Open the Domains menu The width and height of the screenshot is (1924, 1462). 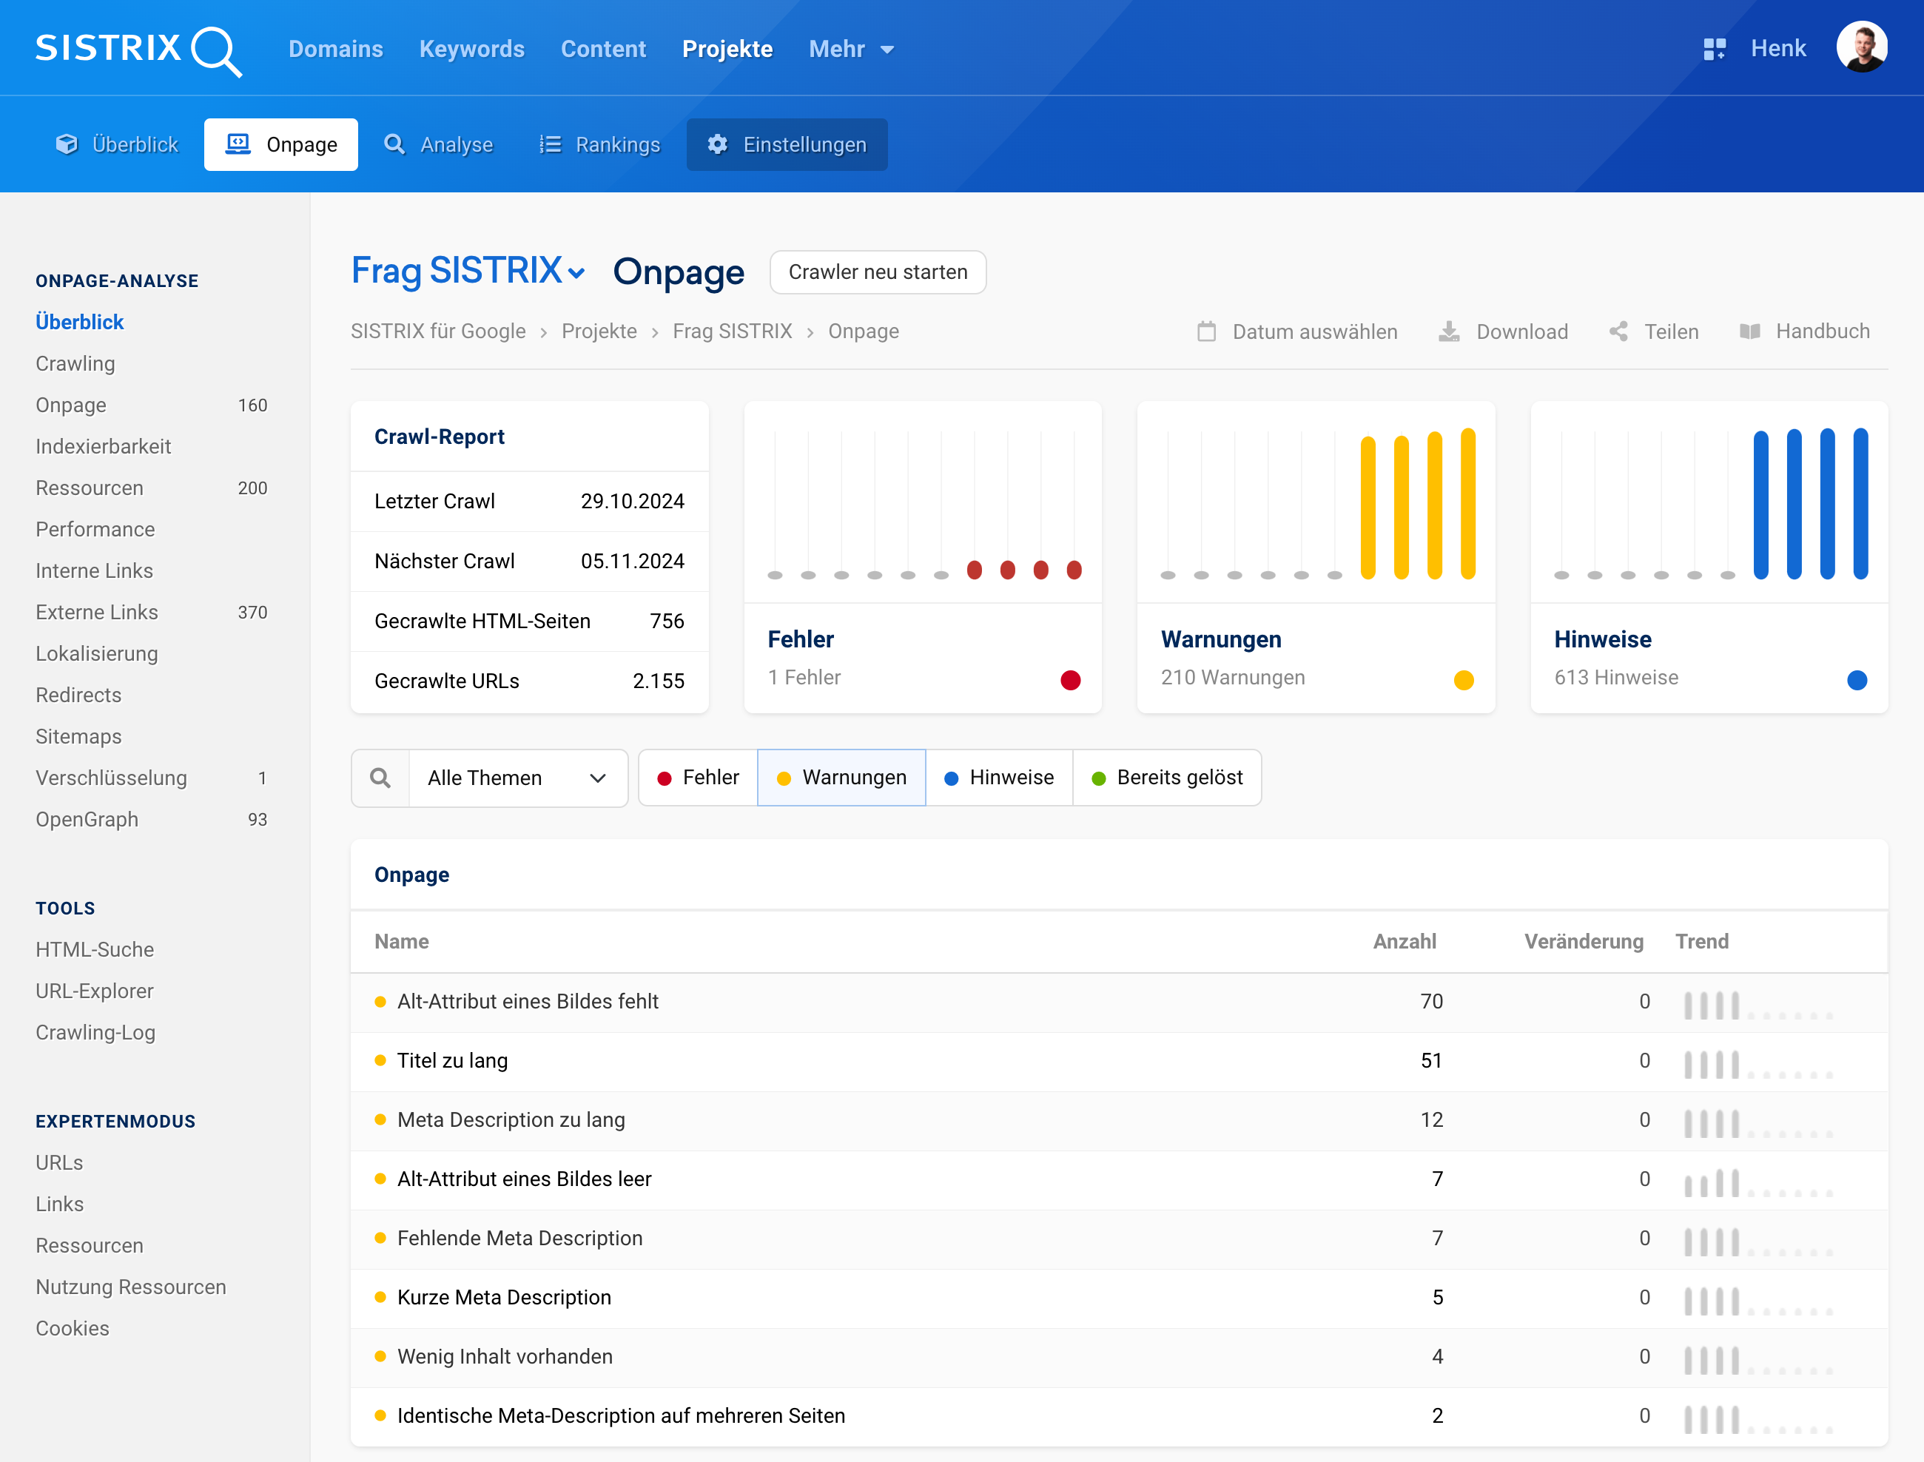point(336,49)
